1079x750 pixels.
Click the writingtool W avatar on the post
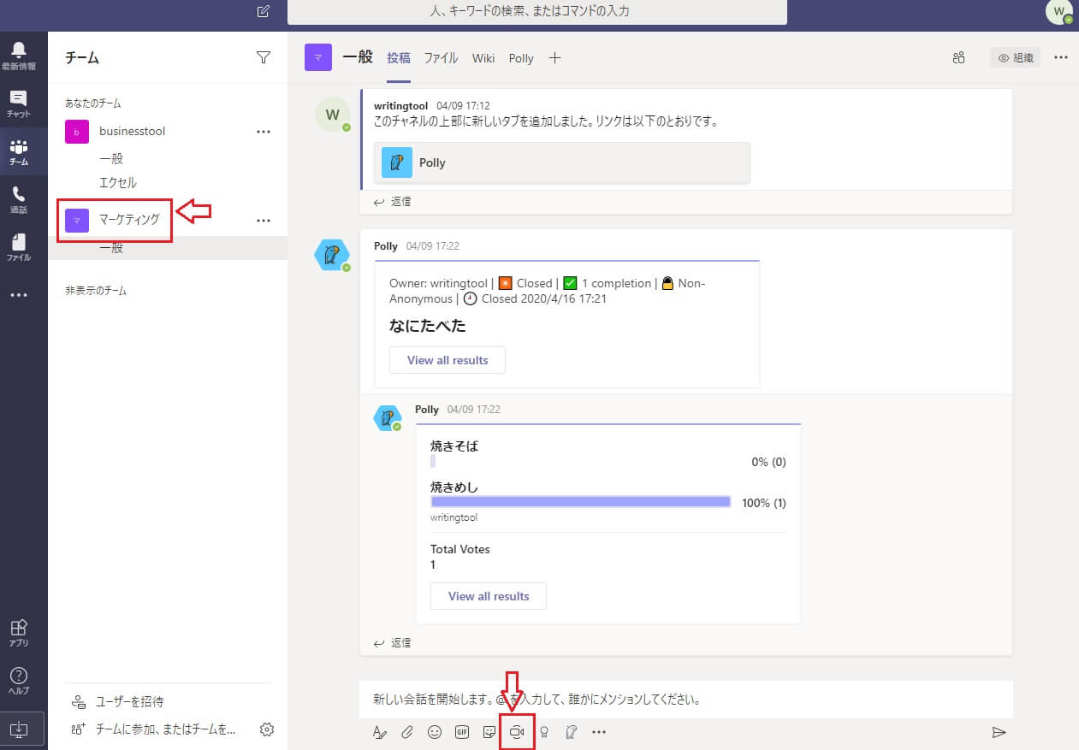[333, 115]
